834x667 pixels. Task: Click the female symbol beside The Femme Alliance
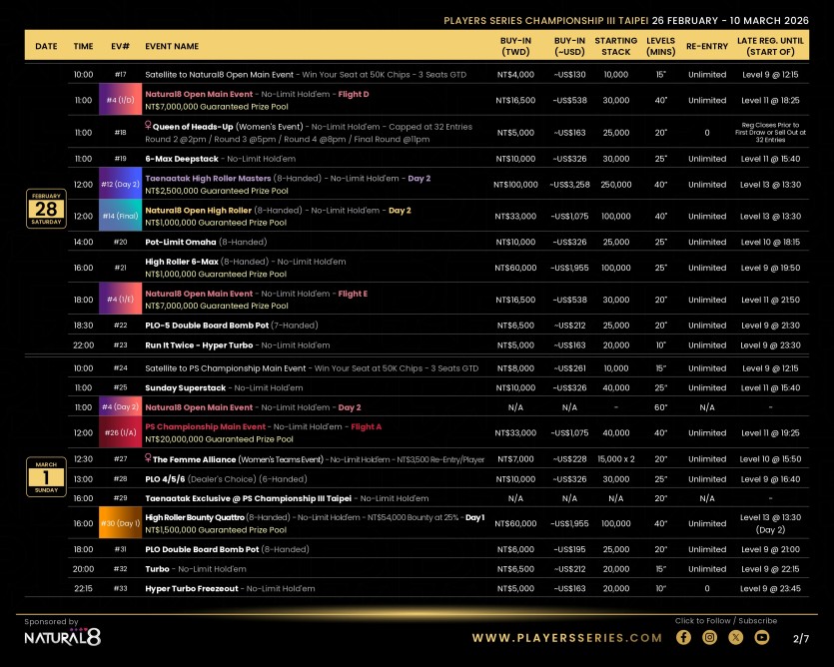[x=149, y=459]
